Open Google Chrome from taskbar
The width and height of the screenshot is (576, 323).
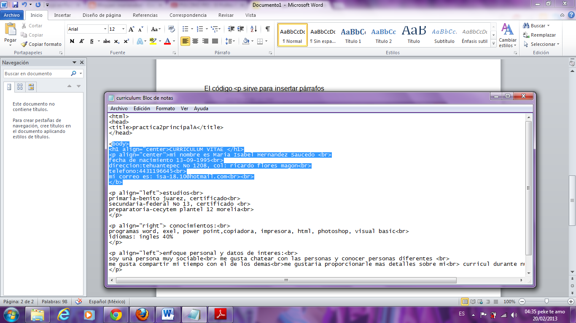point(116,315)
